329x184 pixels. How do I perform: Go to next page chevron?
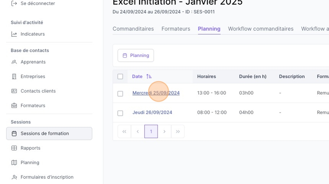[164, 131]
